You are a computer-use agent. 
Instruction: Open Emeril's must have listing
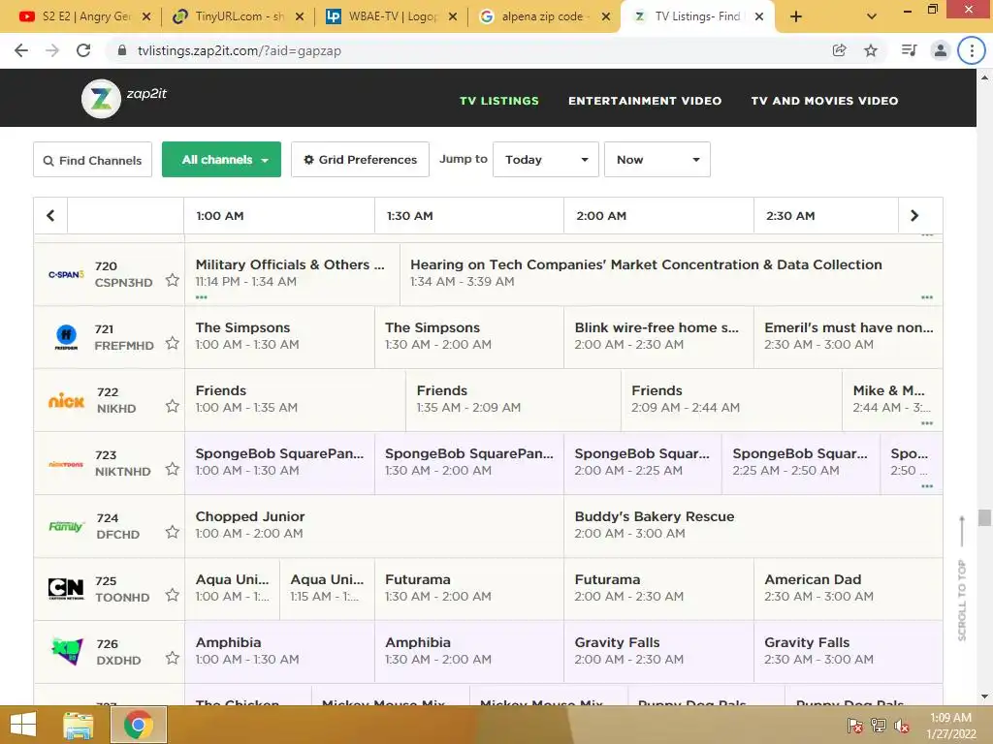848,336
